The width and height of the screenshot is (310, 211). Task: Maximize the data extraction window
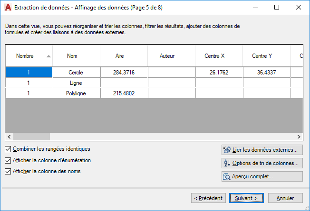coord(277,7)
